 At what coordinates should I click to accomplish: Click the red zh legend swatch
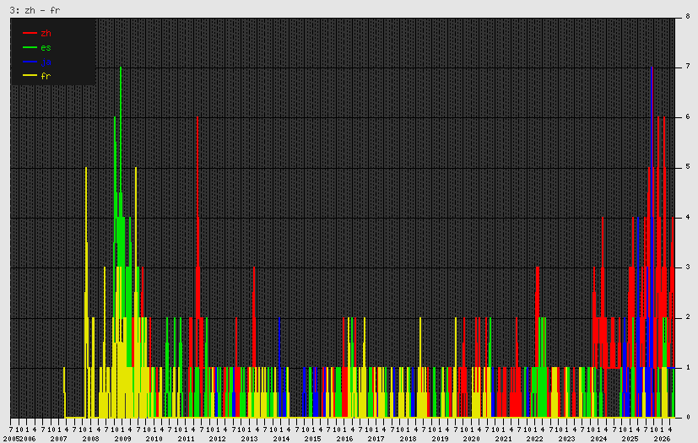click(x=30, y=33)
